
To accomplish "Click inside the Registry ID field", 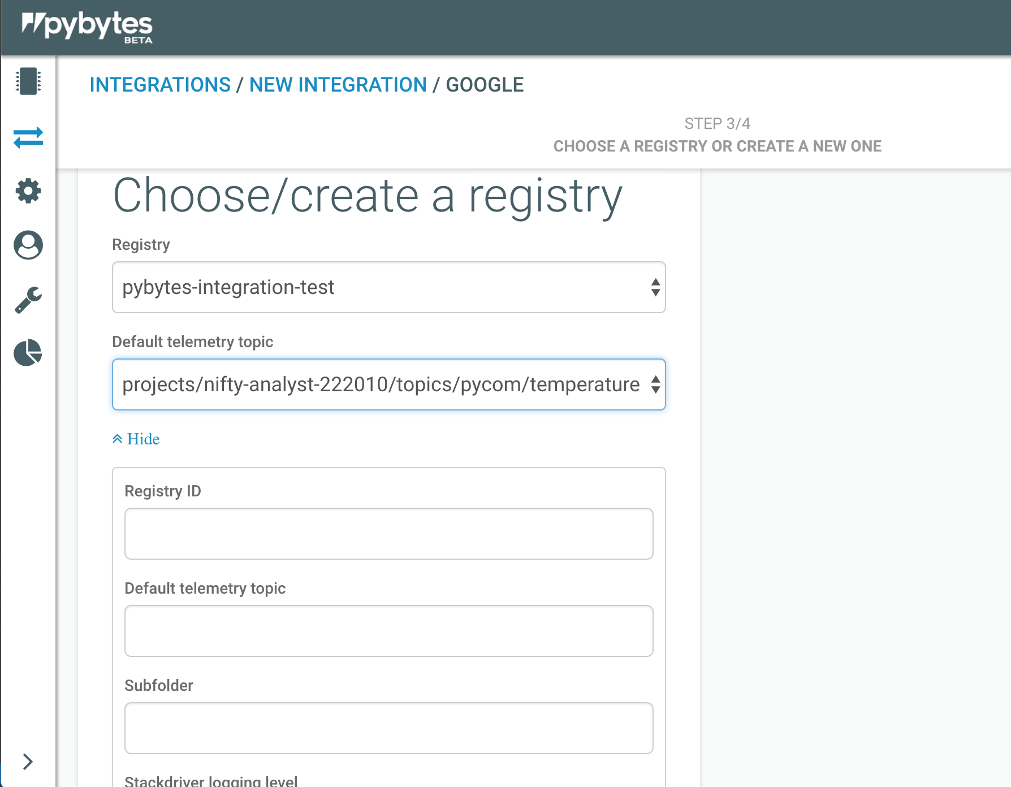I will tap(388, 533).
